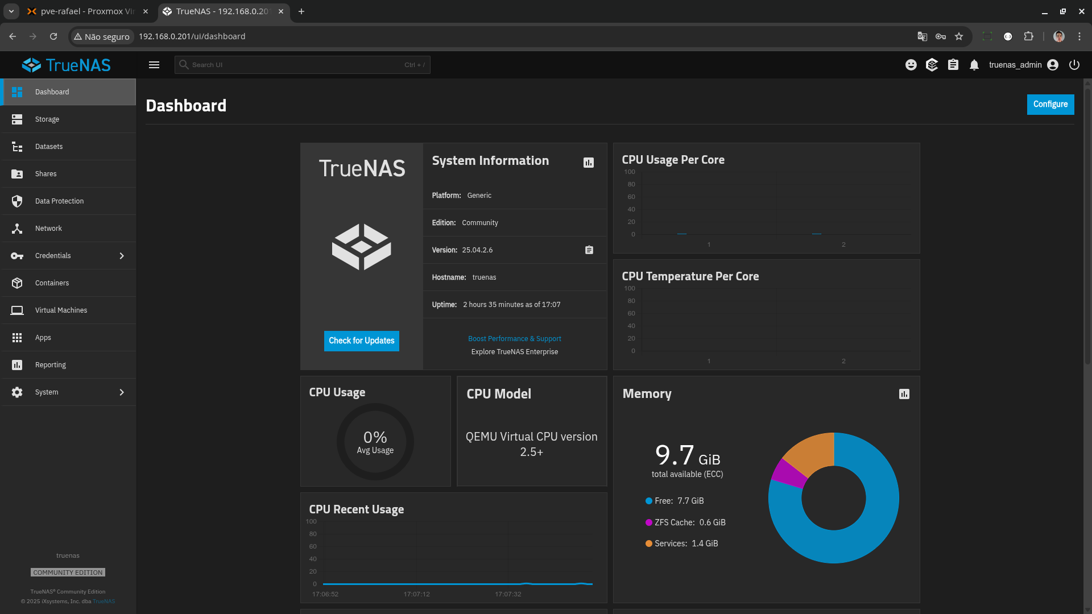Switch to pve-rafael Proxmox tab
Viewport: 1092px width, 614px height.
click(x=88, y=11)
